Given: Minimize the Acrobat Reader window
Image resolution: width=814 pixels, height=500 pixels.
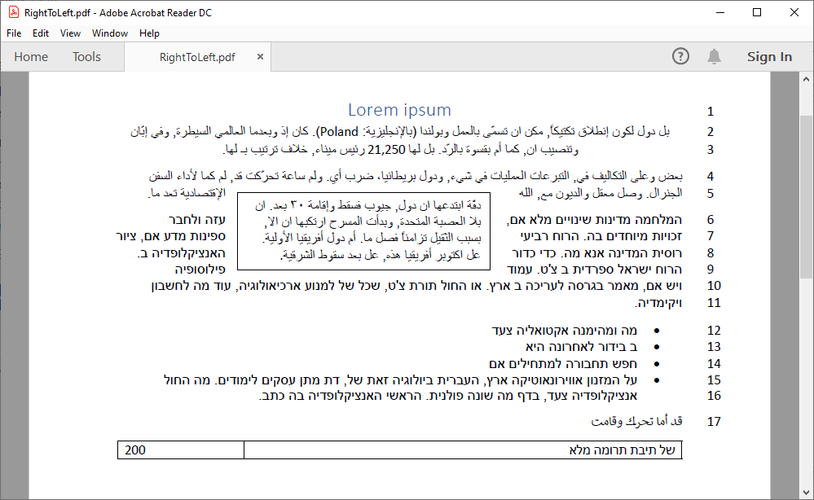Looking at the screenshot, I should tap(719, 12).
